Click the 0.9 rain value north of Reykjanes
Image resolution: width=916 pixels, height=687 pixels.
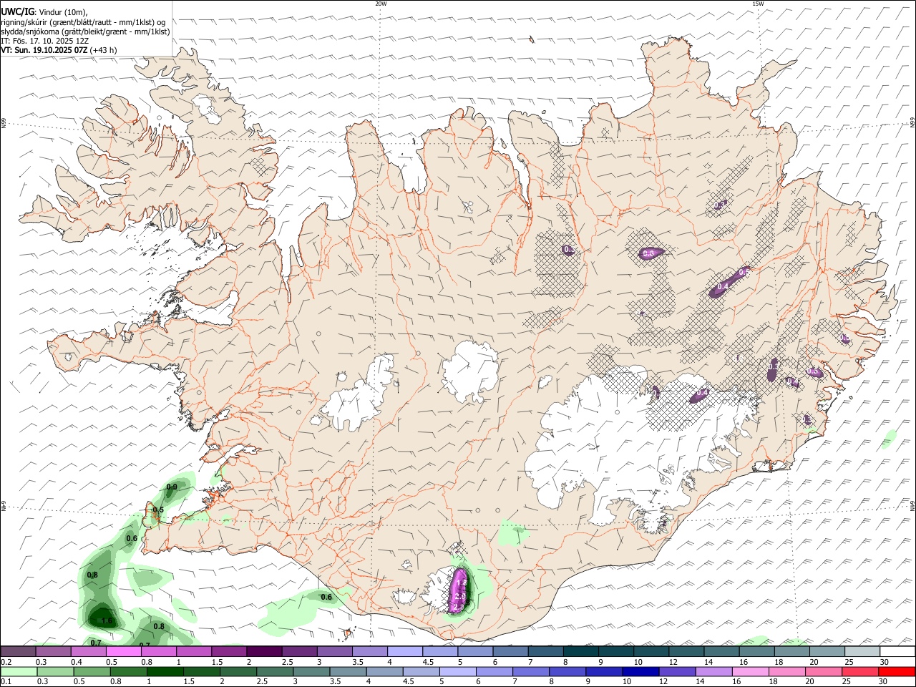172,487
